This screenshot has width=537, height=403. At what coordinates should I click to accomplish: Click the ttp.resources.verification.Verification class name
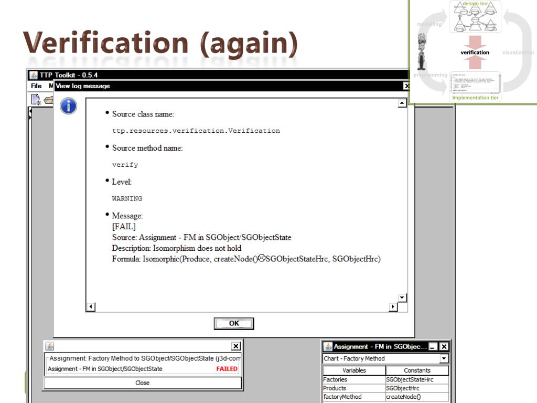pyautogui.click(x=196, y=131)
